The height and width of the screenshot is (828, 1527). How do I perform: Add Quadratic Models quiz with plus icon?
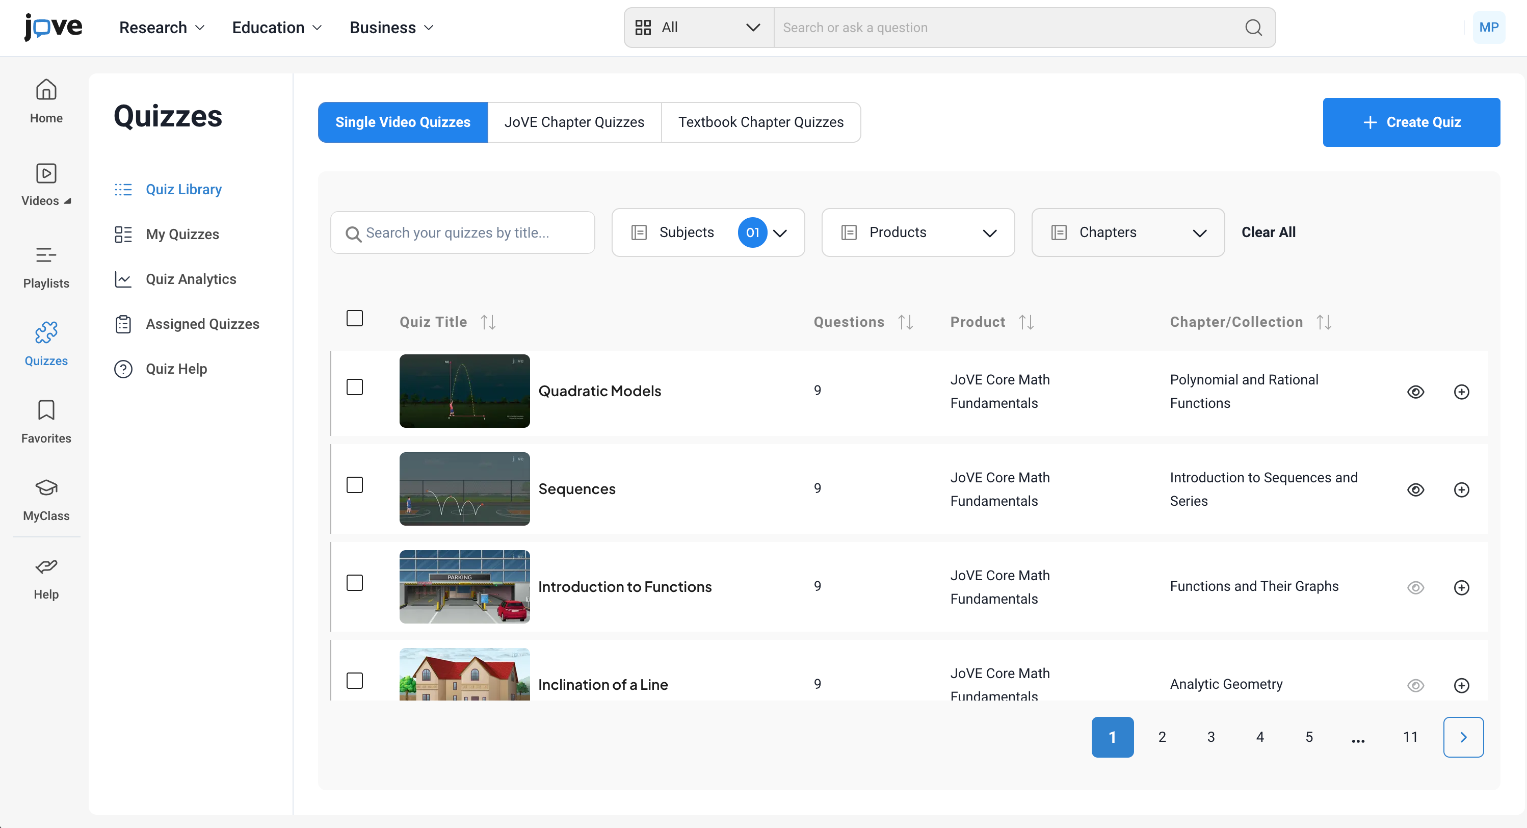[x=1461, y=392]
